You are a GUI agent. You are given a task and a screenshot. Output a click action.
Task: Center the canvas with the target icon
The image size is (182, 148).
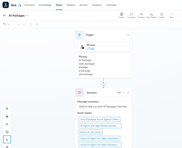click(7, 117)
